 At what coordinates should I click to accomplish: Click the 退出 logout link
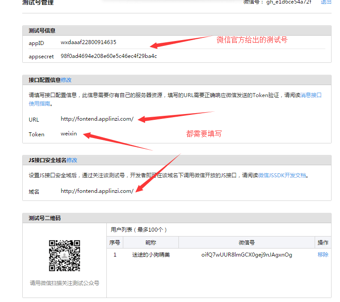(326, 2)
